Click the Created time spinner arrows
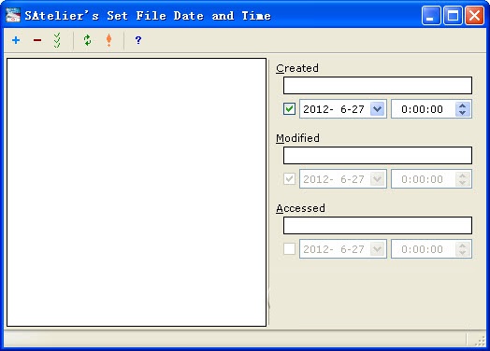Viewport: 490px width, 351px height. pyautogui.click(x=463, y=109)
